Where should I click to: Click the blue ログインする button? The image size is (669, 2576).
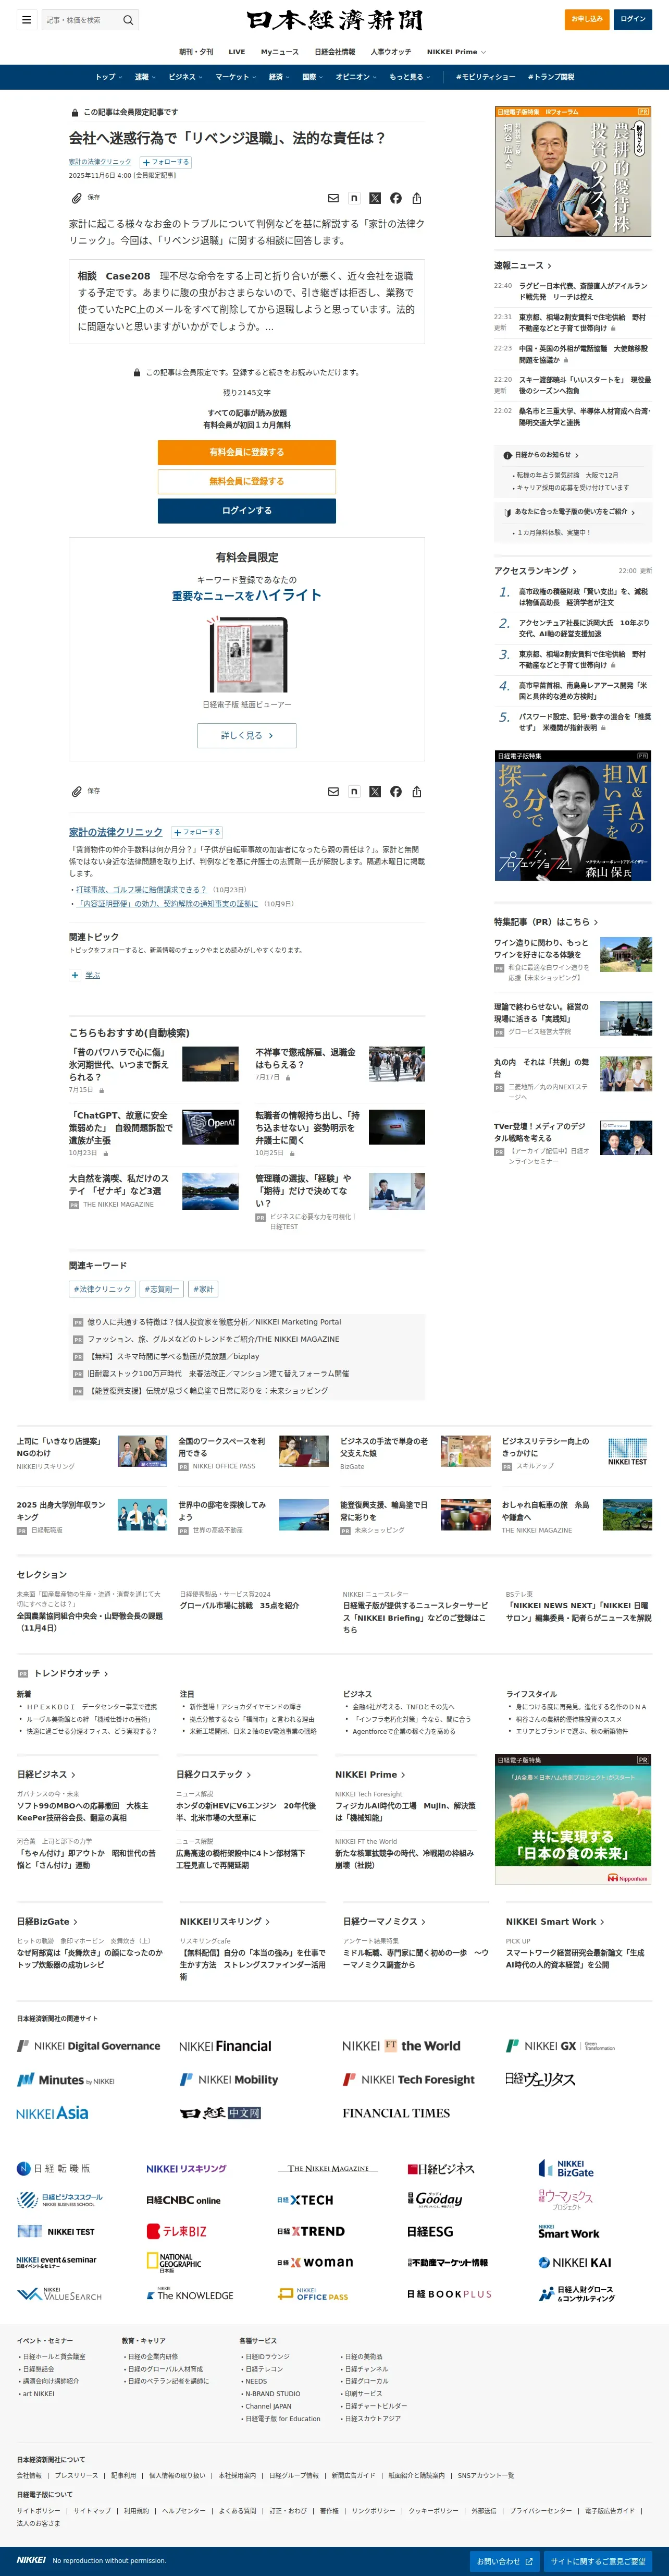246,510
